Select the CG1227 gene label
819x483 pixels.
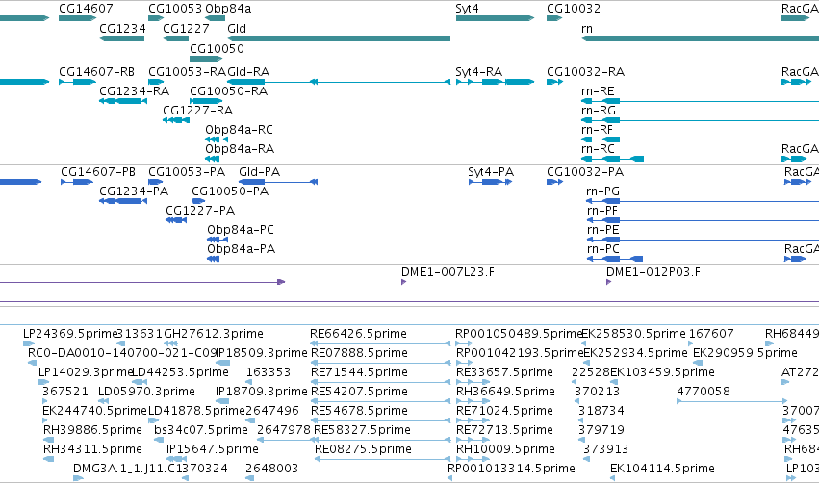pos(186,28)
